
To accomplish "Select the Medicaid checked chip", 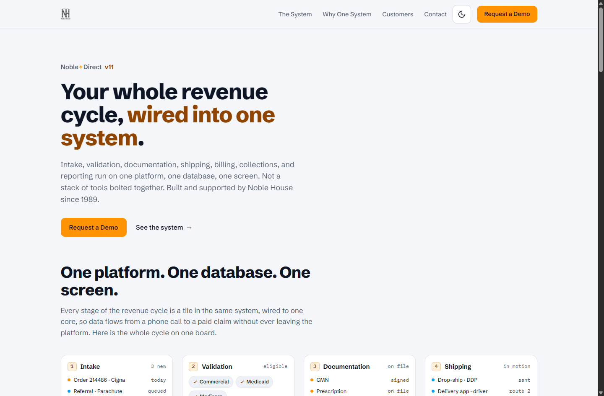I will (x=254, y=382).
